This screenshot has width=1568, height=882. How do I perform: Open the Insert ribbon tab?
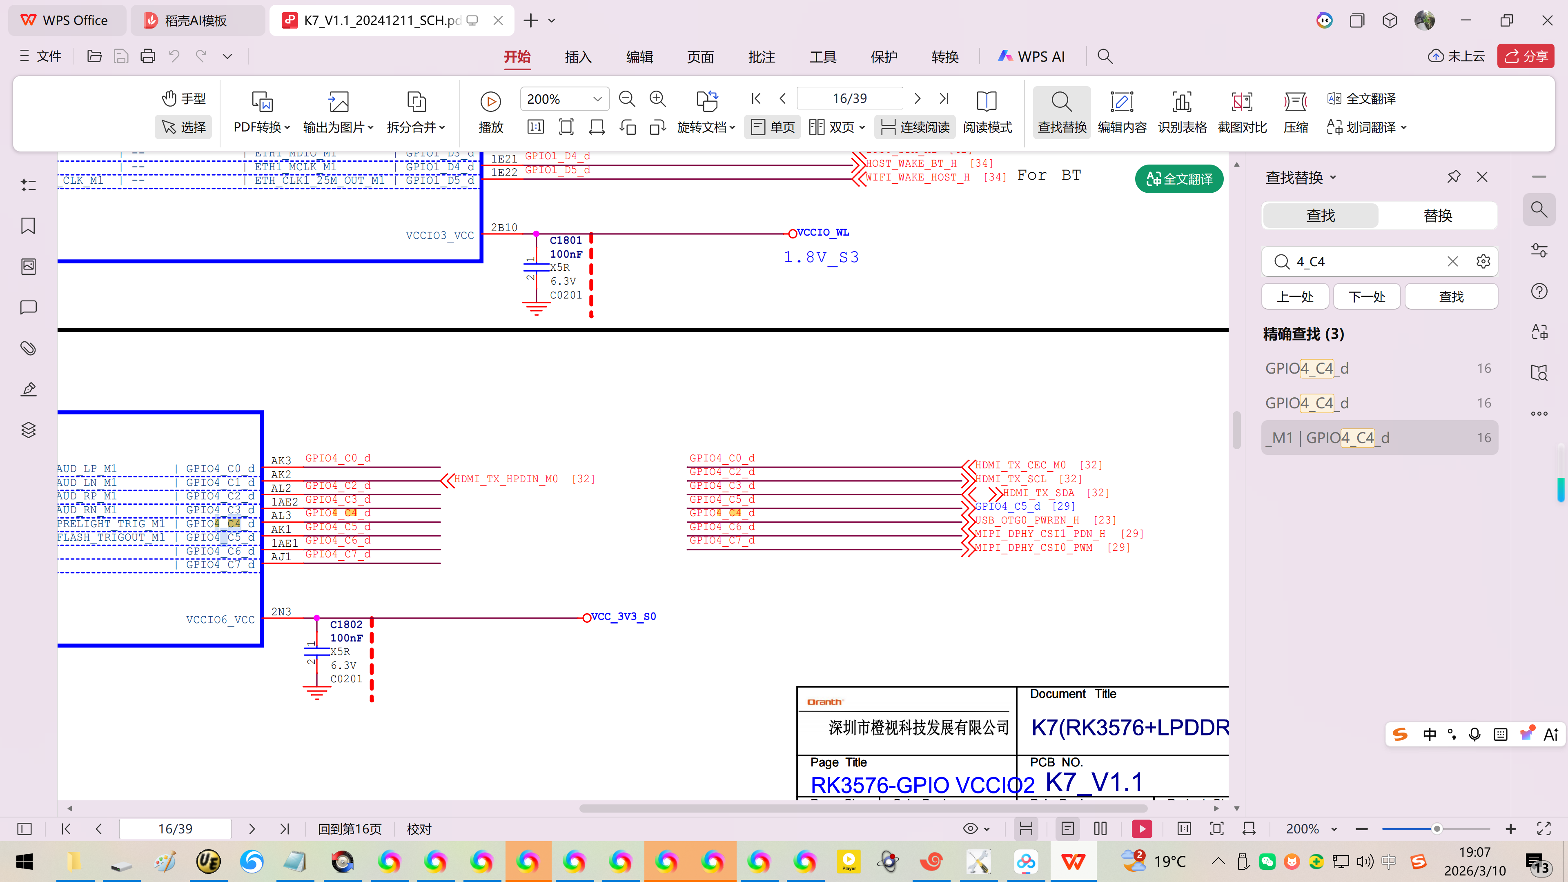pyautogui.click(x=578, y=57)
